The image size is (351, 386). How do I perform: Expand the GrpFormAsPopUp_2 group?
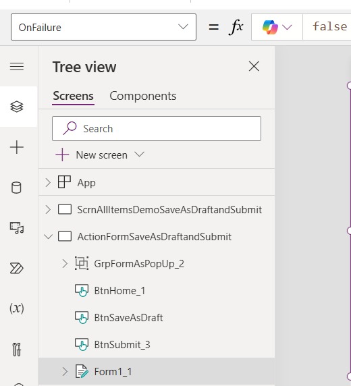tap(65, 264)
